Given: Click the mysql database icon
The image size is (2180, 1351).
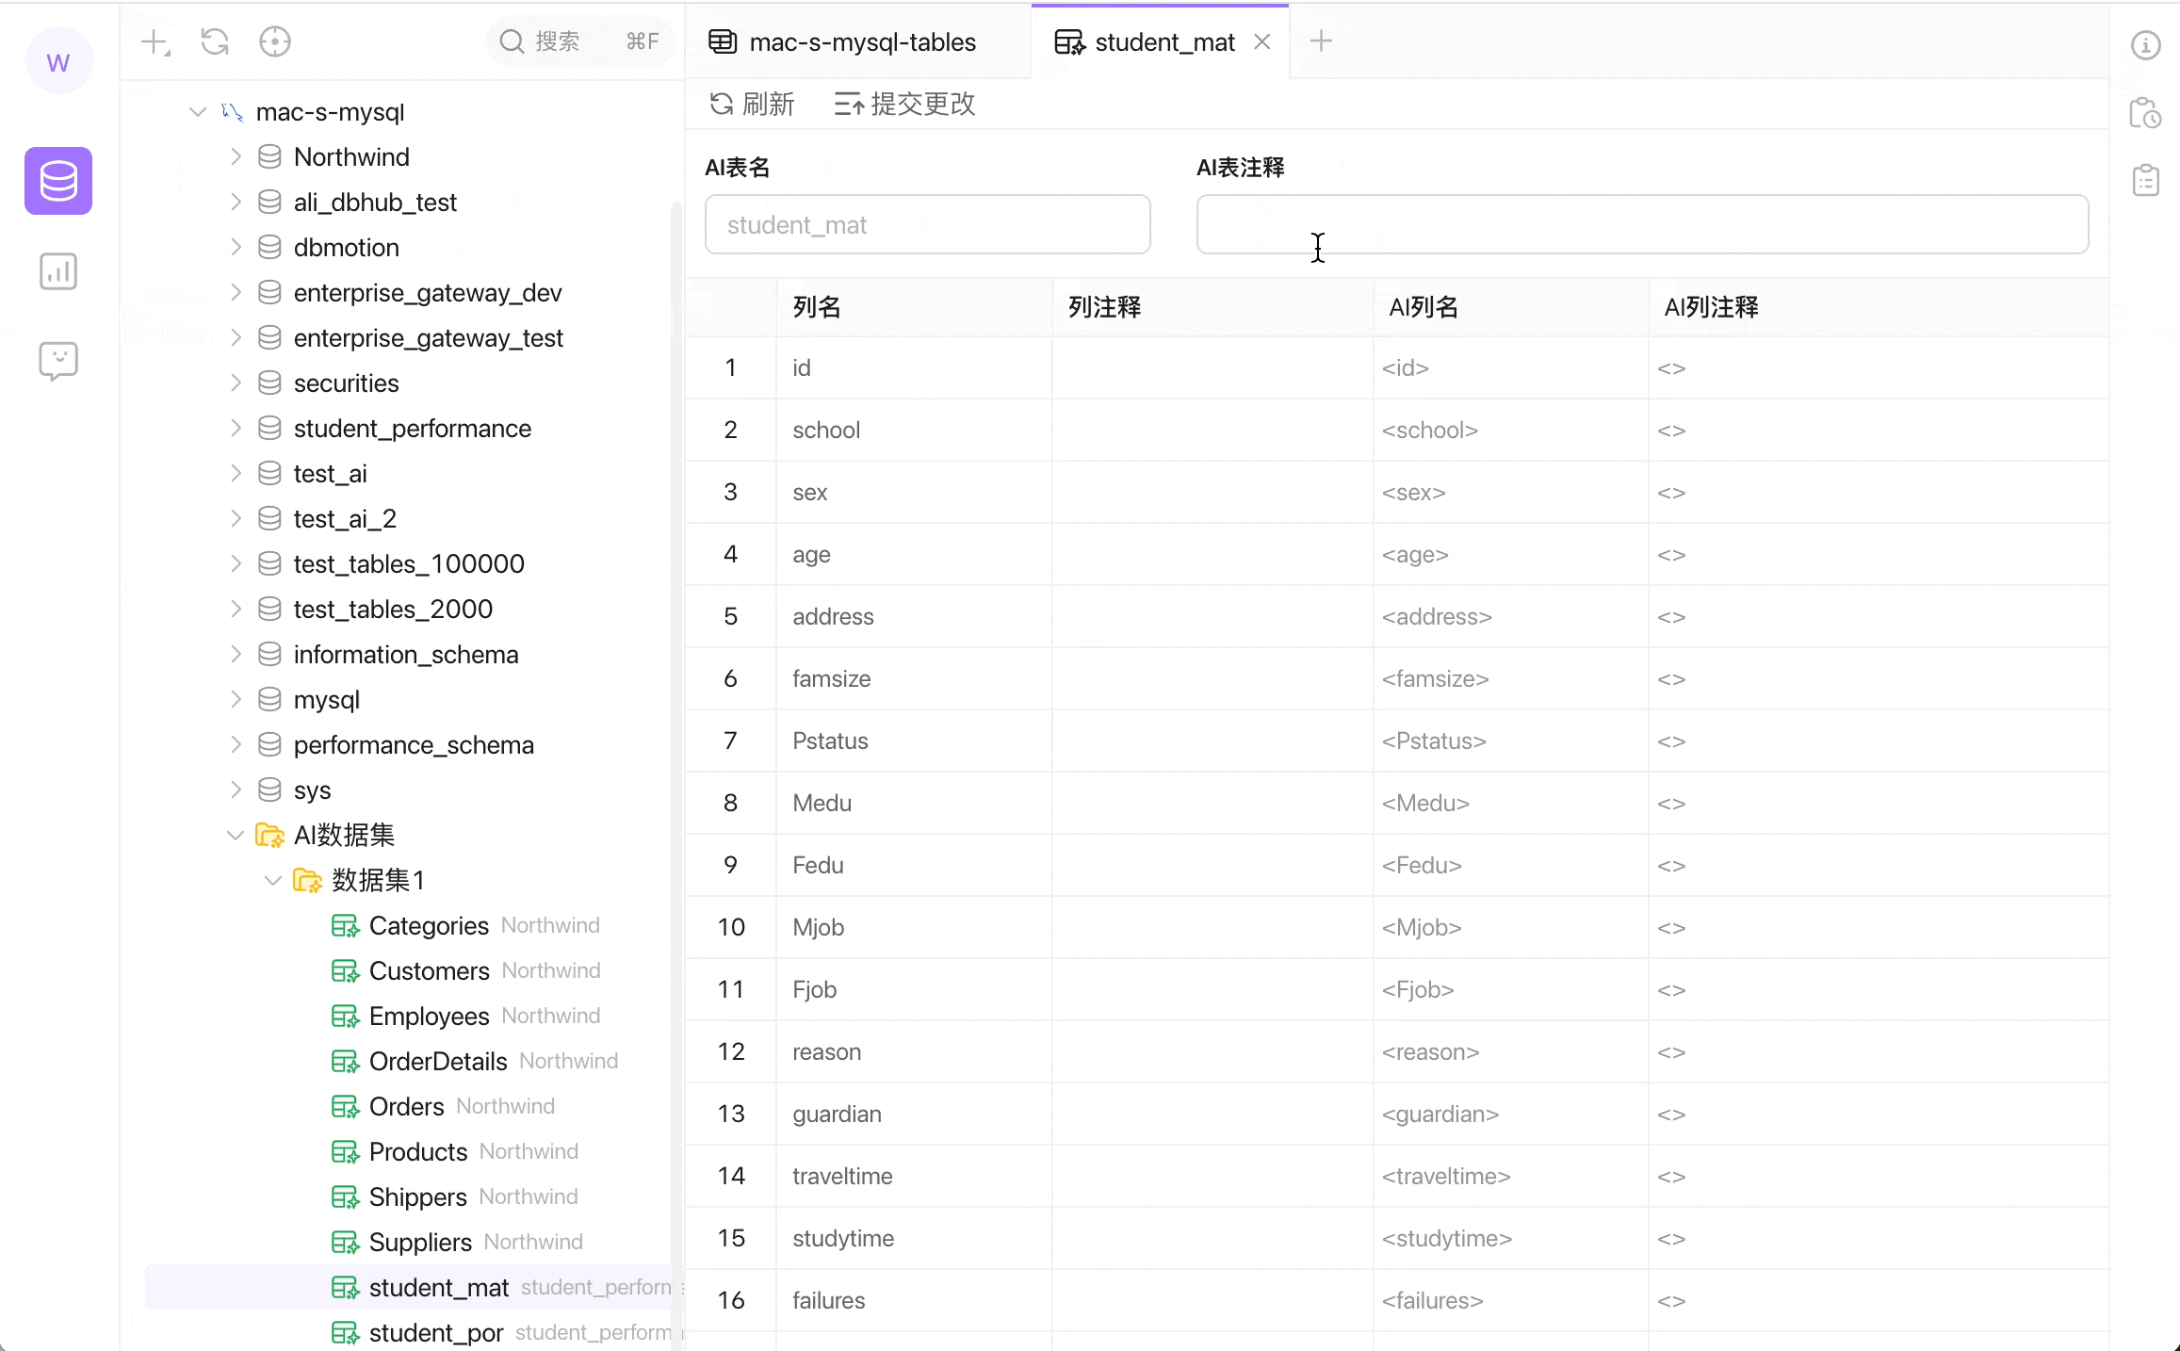Looking at the screenshot, I should pos(269,700).
